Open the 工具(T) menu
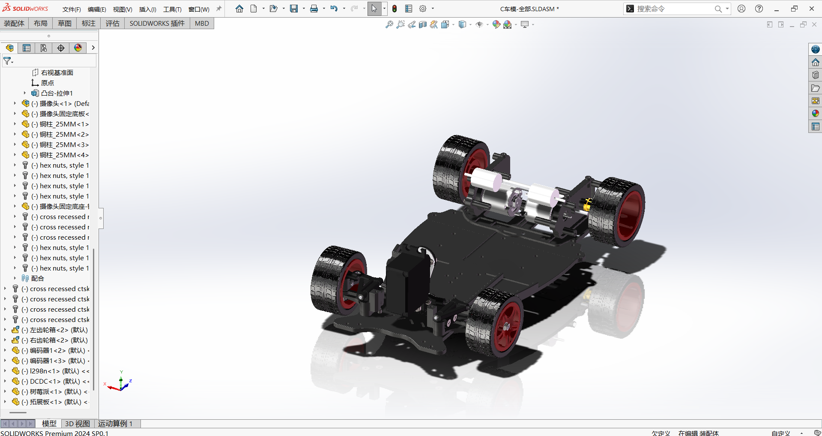Image resolution: width=822 pixels, height=436 pixels. pos(172,9)
